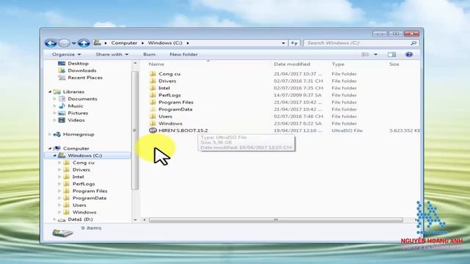Expand the Homegroup node

pyautogui.click(x=50, y=134)
